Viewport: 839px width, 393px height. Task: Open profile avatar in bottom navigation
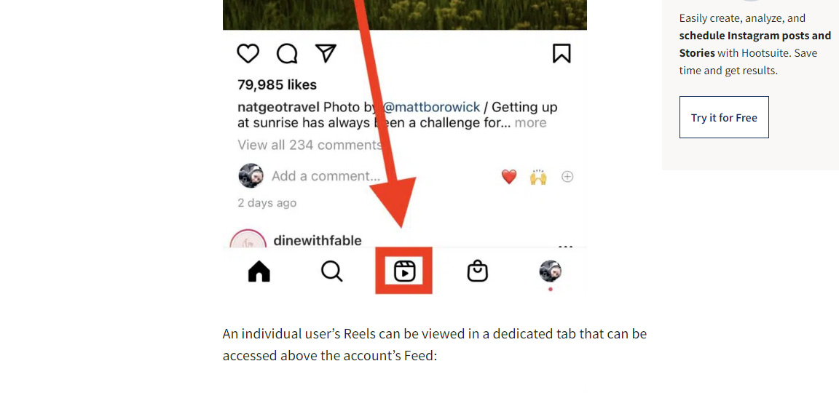pyautogui.click(x=550, y=271)
